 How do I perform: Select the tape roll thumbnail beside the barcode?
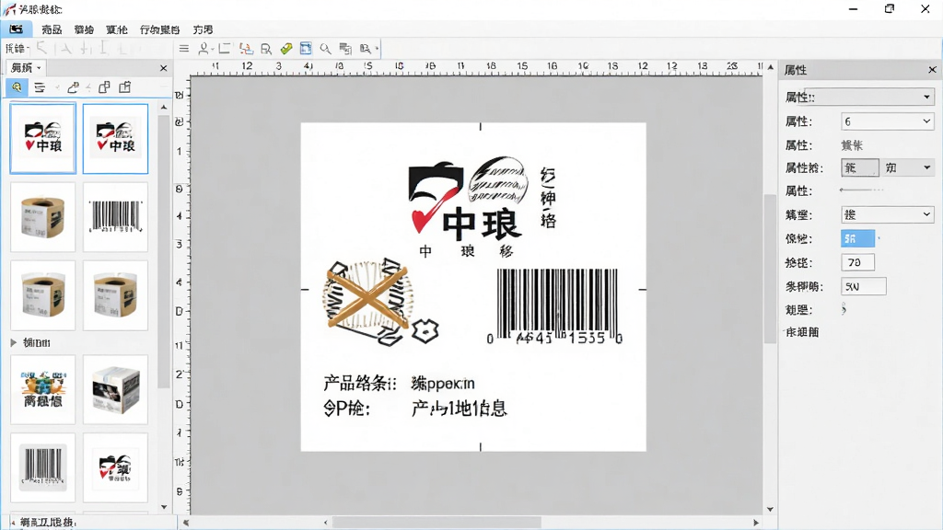[42, 217]
